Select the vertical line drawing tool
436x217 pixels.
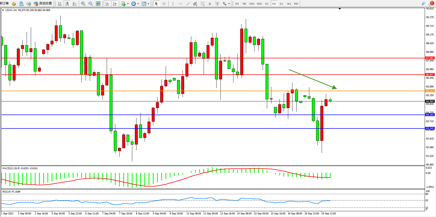point(173,4)
